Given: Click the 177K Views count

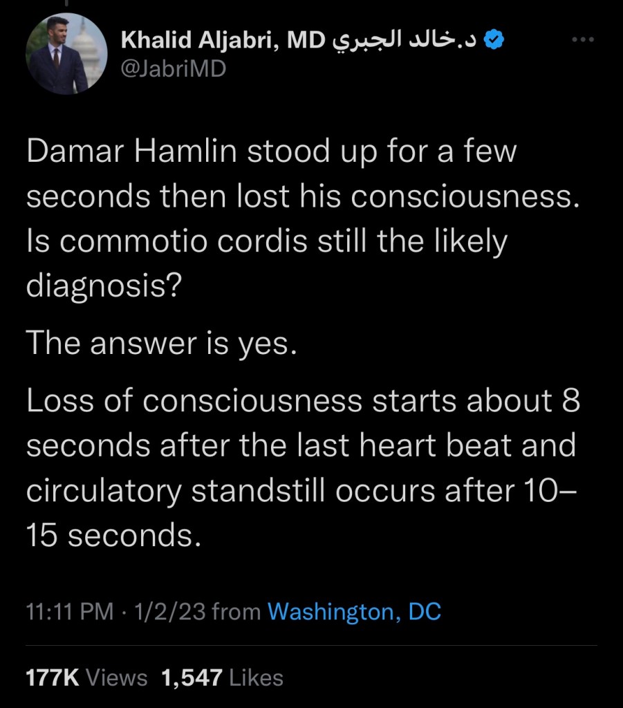Looking at the screenshot, I should pyautogui.click(x=53, y=678).
